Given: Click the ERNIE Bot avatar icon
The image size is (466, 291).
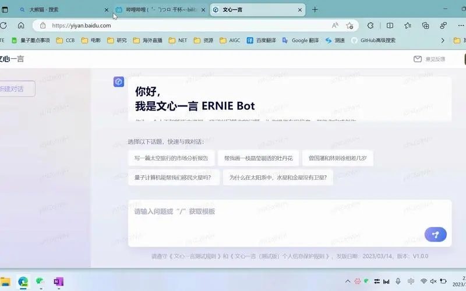Looking at the screenshot, I should pos(119,81).
